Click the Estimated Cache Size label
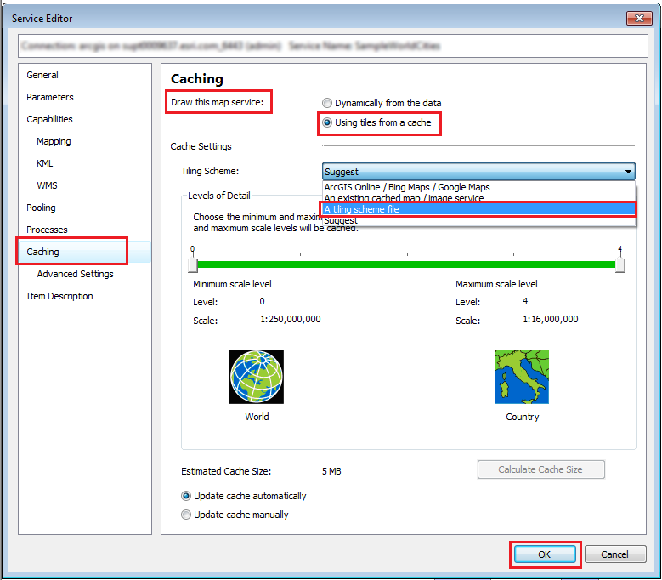This screenshot has height=580, width=662. tap(226, 471)
